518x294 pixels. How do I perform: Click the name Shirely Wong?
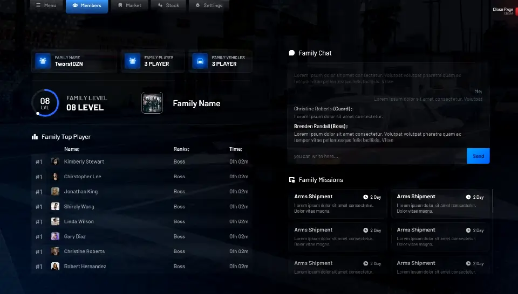[79, 206]
